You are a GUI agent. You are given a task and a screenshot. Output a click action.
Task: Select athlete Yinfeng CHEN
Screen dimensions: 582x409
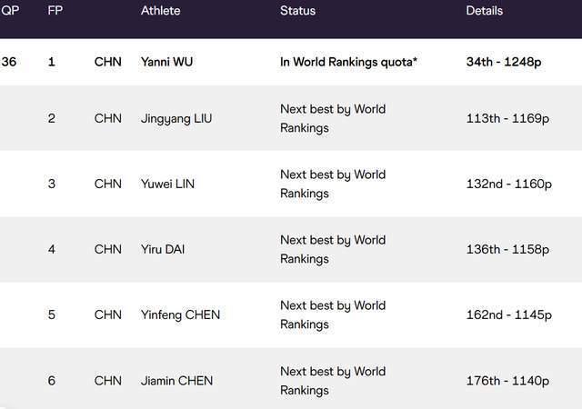180,314
